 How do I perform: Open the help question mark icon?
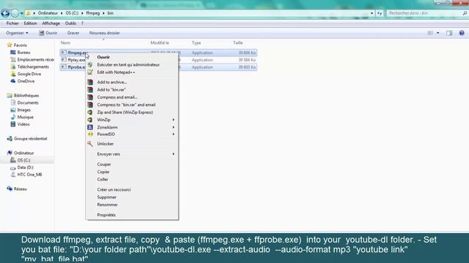coord(462,33)
